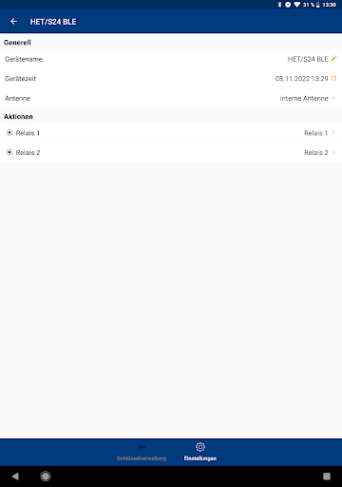The width and height of the screenshot is (342, 487).
Task: Tap the Android home button
Action: [46, 477]
